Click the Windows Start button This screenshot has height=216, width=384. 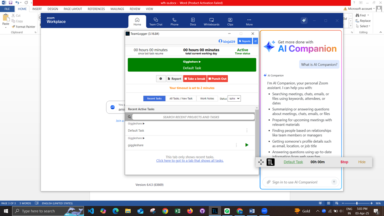[6, 211]
